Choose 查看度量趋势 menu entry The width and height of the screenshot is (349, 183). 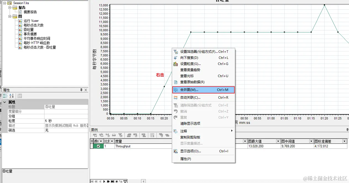click(x=203, y=70)
